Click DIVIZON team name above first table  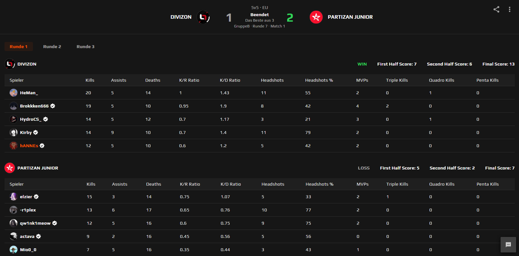pos(27,64)
